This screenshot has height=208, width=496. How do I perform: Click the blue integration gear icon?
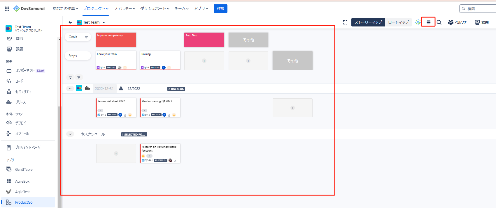[x=418, y=22]
